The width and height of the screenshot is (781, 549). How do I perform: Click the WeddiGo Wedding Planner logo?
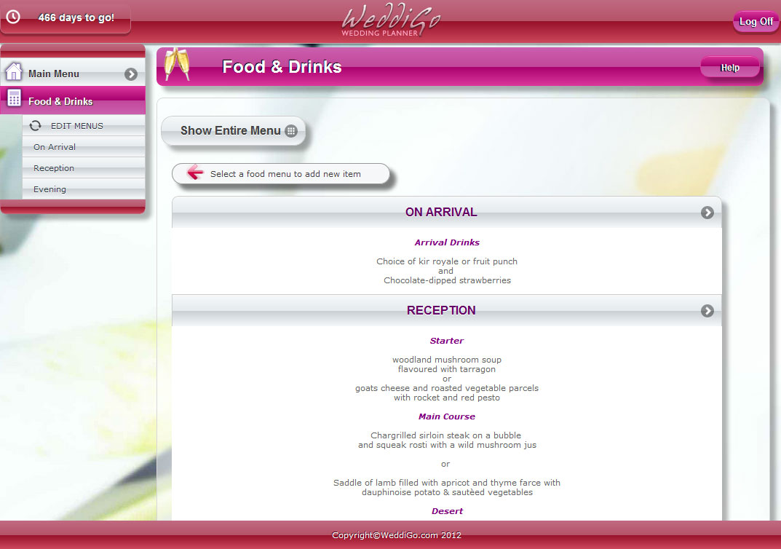coord(391,20)
